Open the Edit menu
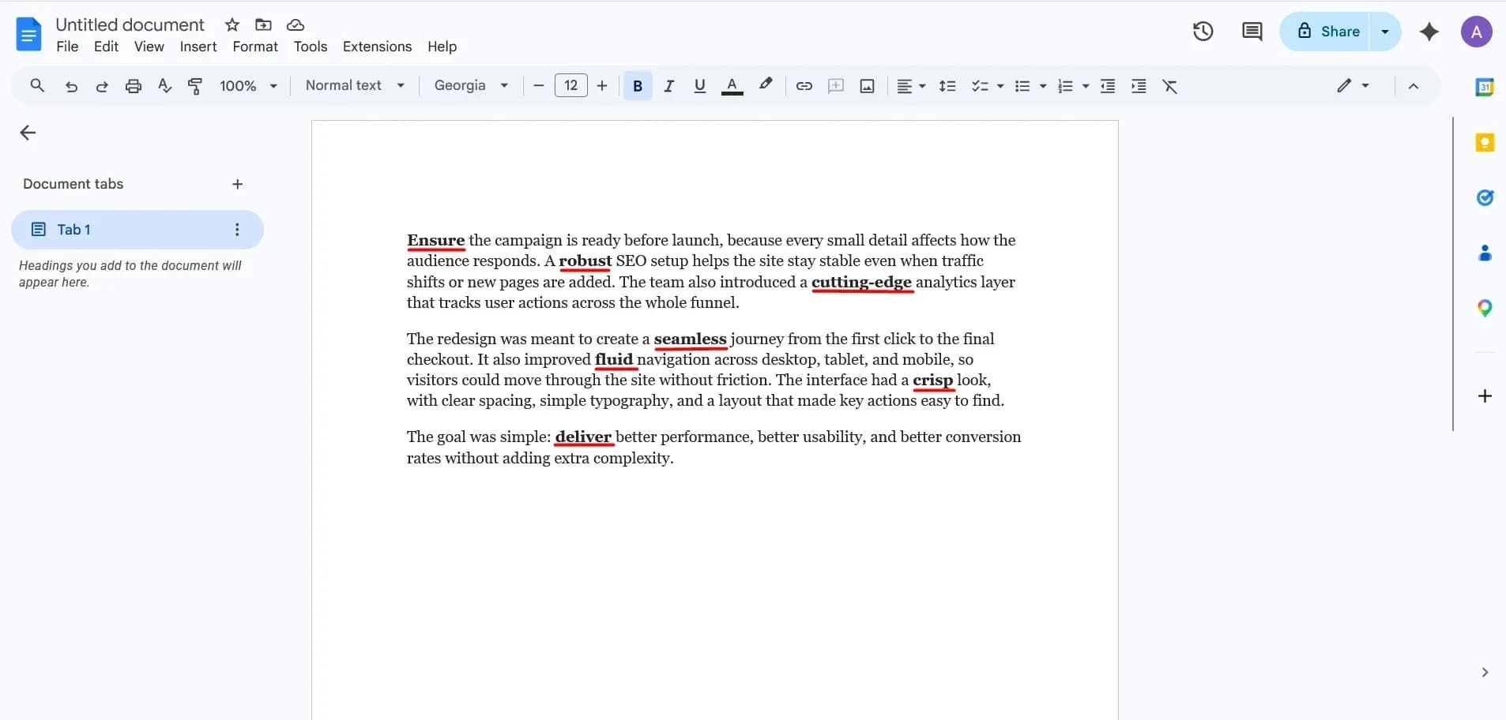Image resolution: width=1506 pixels, height=720 pixels. point(106,47)
